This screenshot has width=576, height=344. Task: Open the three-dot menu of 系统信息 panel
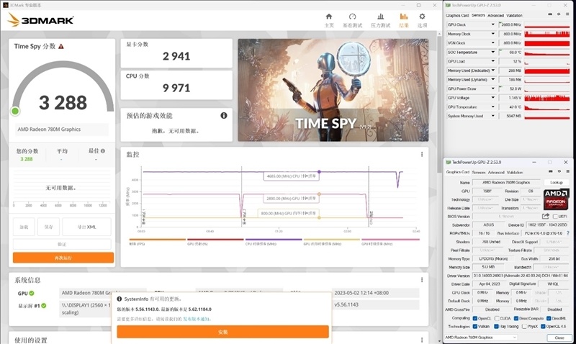(x=422, y=280)
